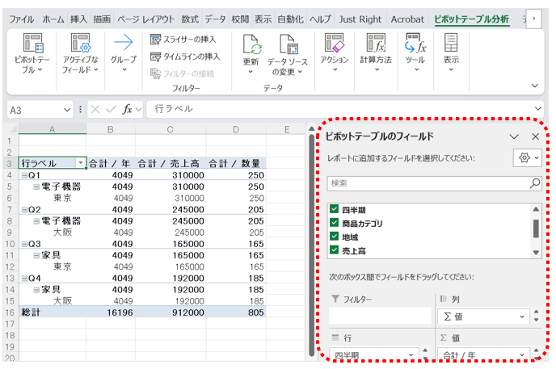
Task: Click the formula bar confirm checkmark icon
Action: point(111,110)
